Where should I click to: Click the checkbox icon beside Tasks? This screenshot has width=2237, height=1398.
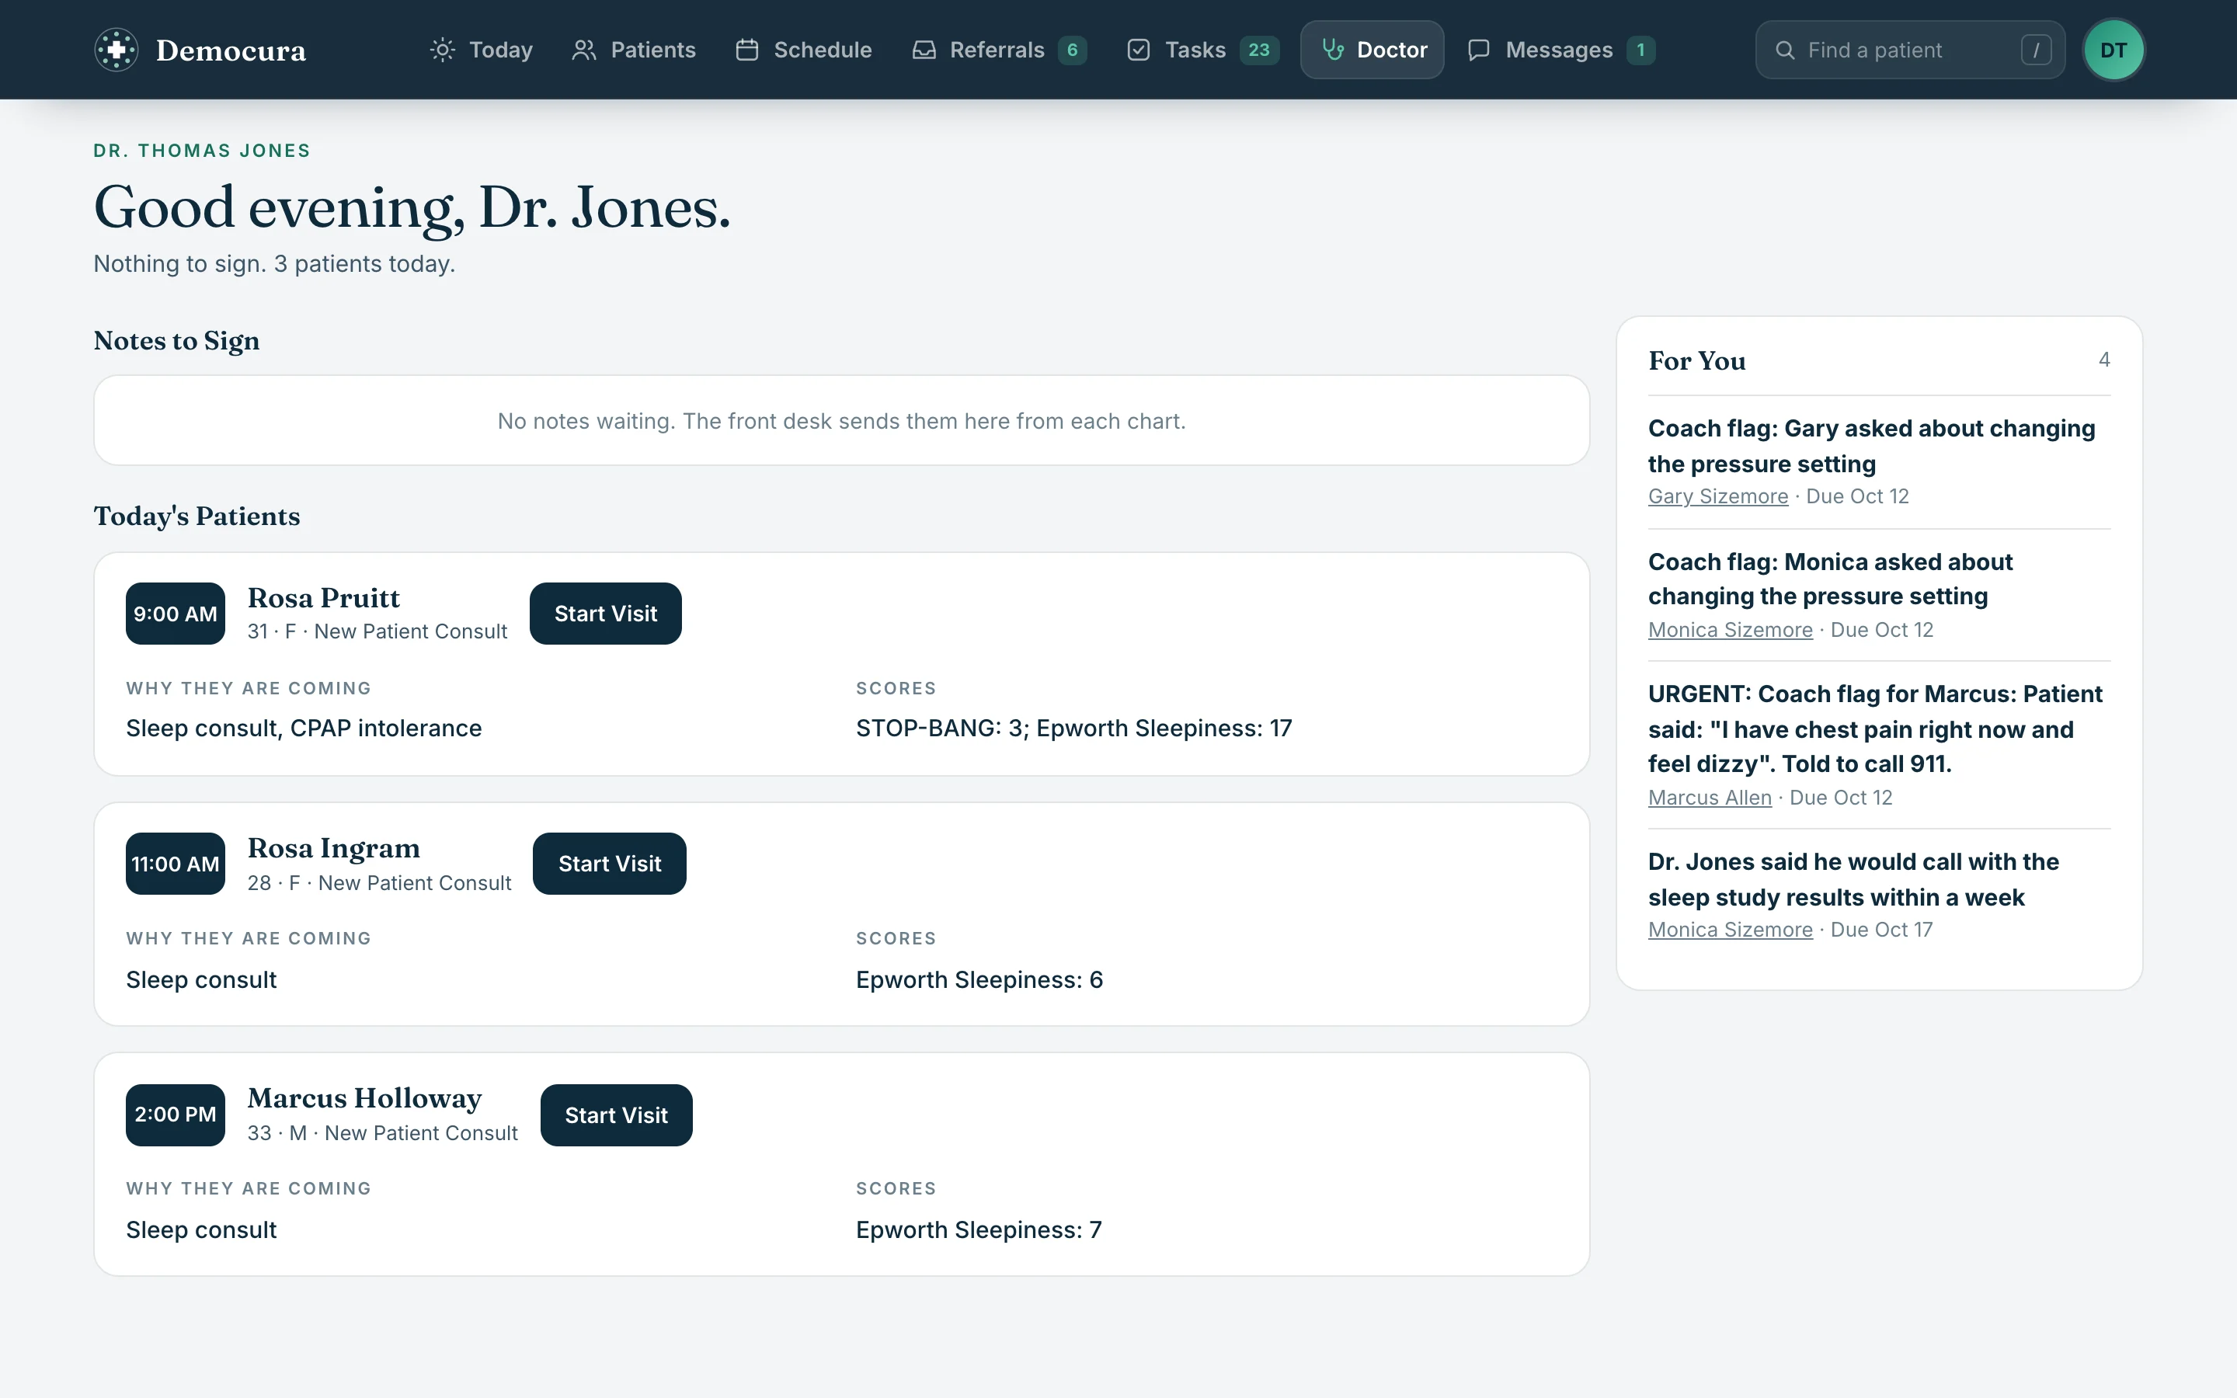click(x=1139, y=50)
